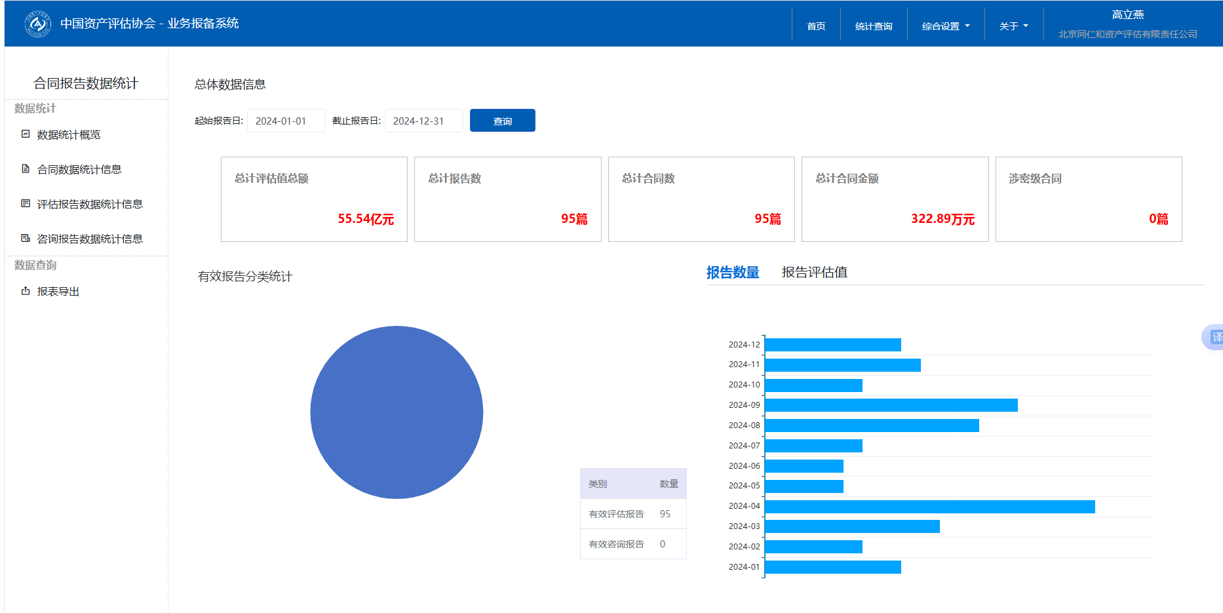Go to 首页 in the top navigation
Screen dimensions: 1223x613
tap(816, 26)
